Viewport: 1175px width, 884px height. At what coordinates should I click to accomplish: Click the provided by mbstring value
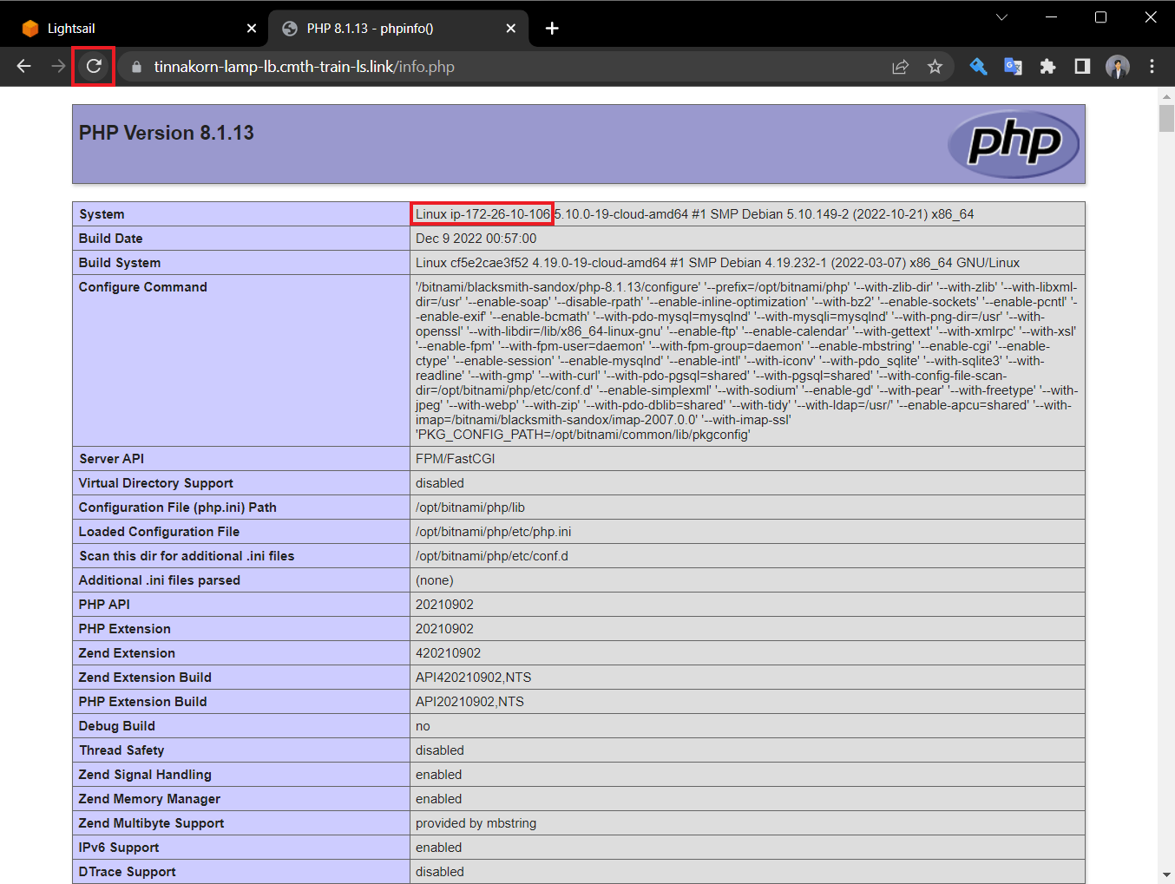tap(476, 823)
